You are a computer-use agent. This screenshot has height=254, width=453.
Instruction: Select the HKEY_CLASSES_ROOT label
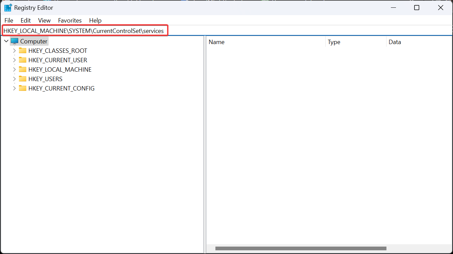pyautogui.click(x=58, y=51)
